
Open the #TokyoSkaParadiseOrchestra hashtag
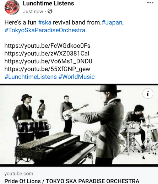[45, 30]
